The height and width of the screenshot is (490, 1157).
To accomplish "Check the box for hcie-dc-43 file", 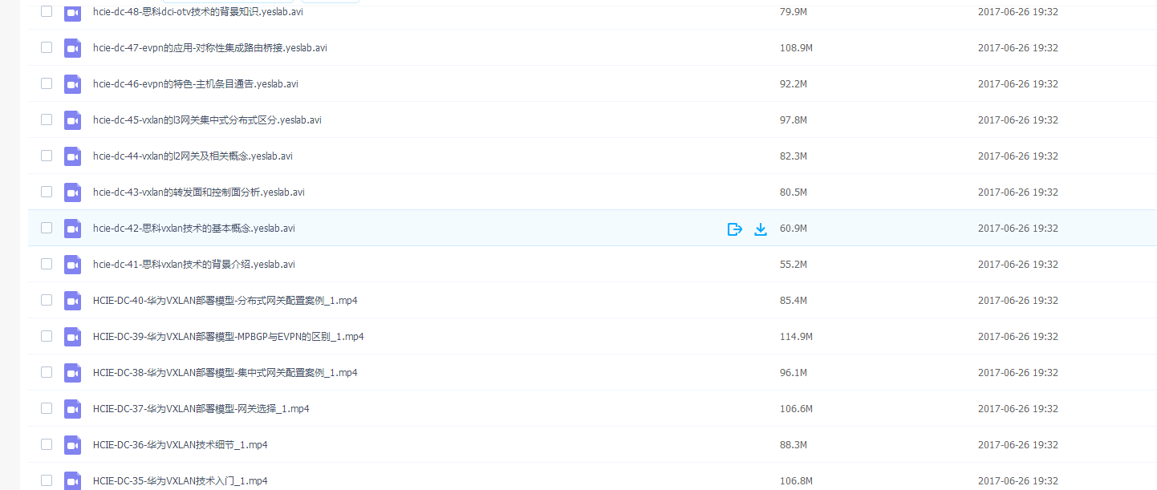I will [x=47, y=192].
